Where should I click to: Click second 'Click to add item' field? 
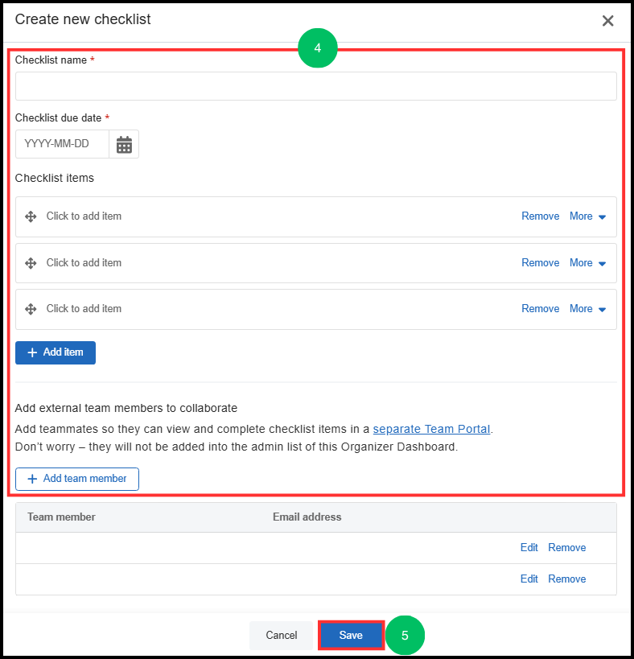(x=84, y=262)
